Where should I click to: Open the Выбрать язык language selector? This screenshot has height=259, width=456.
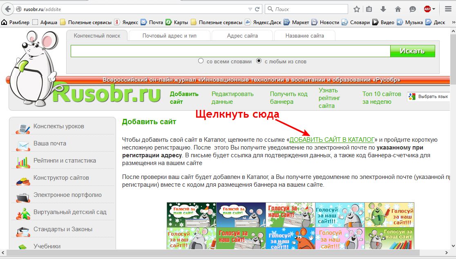coord(428,97)
